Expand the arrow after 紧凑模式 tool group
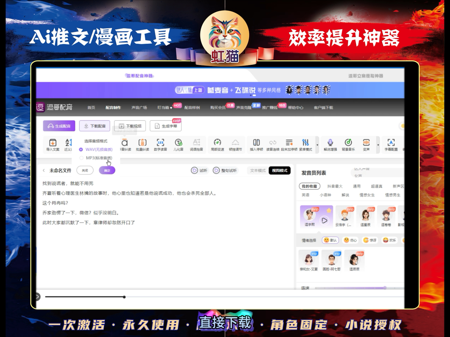Screen dimensions: 450x337 [x=317, y=145]
